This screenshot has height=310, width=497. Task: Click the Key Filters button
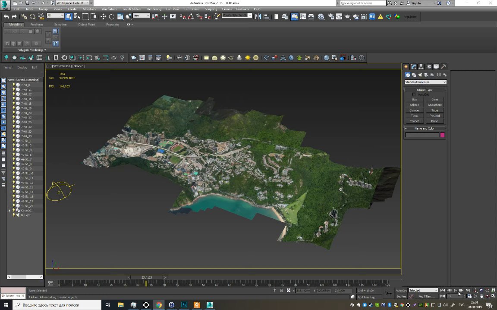click(426, 296)
